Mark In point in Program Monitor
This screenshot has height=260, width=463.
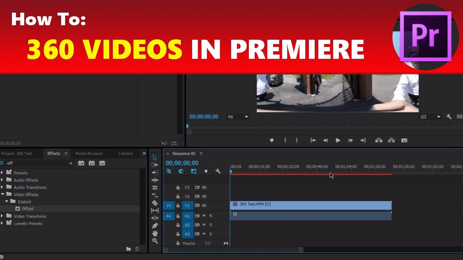[x=285, y=140]
